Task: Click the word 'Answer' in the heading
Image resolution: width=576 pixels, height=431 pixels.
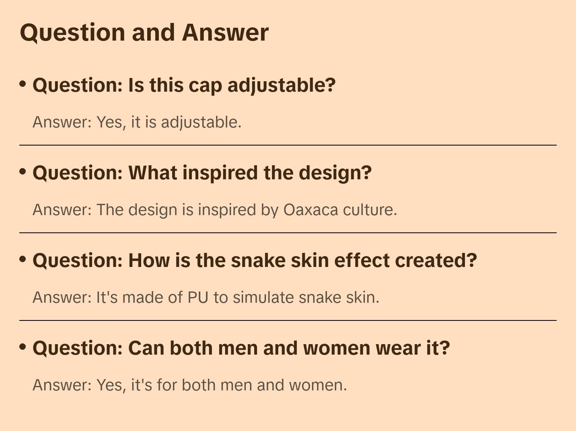Action: pyautogui.click(x=225, y=33)
